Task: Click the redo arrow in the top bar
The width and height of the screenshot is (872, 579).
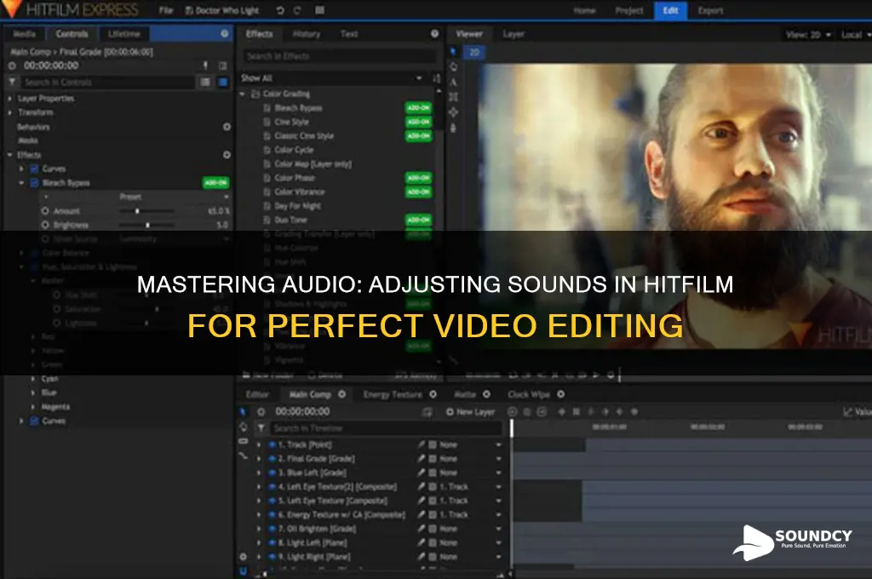Action: pyautogui.click(x=297, y=10)
